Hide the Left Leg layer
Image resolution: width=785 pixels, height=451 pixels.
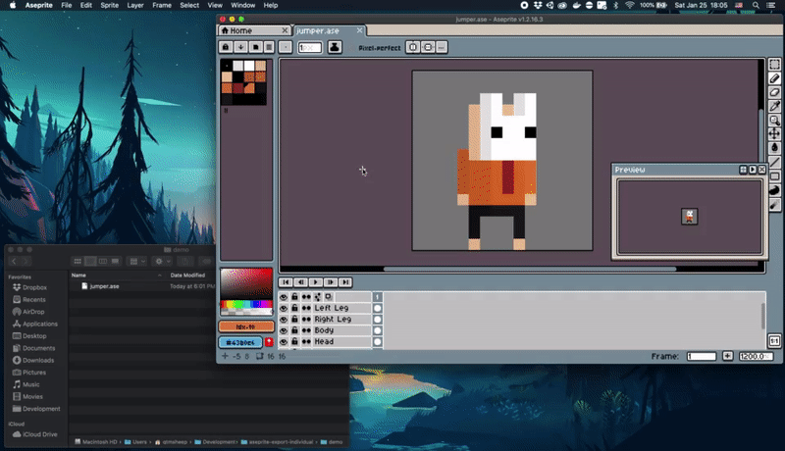point(284,308)
